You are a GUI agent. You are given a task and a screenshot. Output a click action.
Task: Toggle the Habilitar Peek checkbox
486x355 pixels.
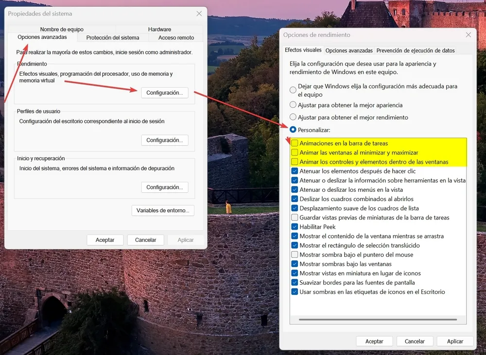click(295, 227)
